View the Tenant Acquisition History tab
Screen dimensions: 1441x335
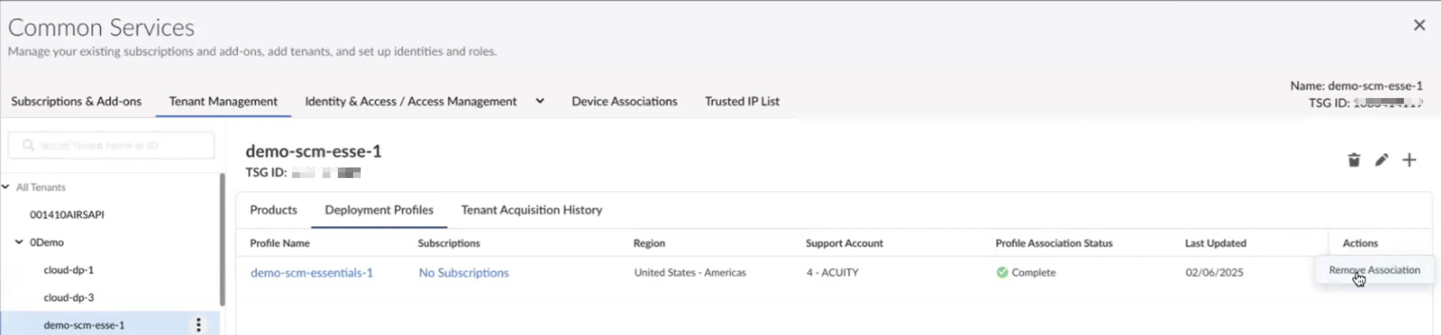[x=532, y=210]
